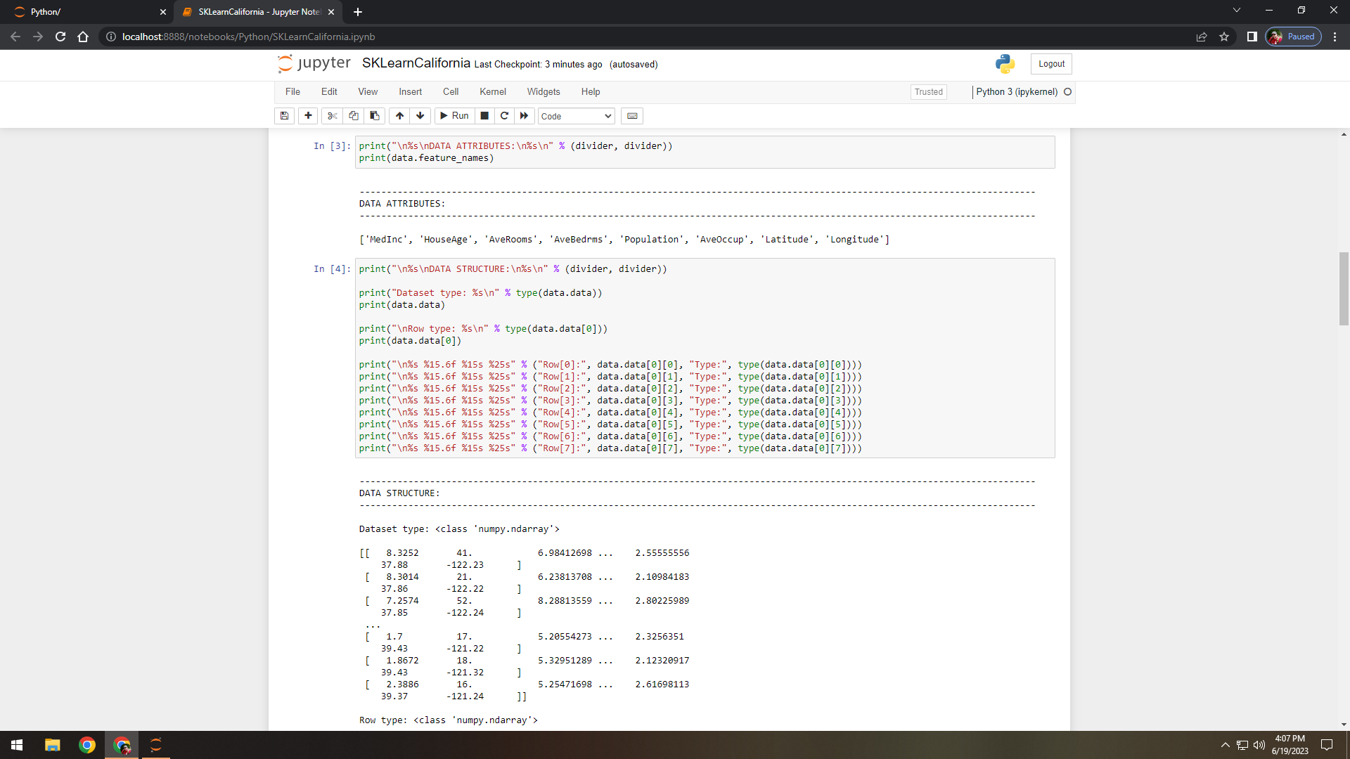Copy selected cells icon
The image size is (1350, 759).
(x=354, y=116)
